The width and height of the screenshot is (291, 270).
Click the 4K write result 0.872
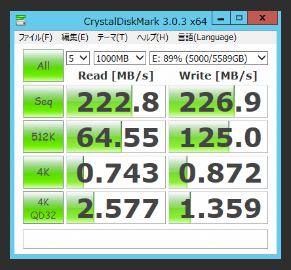click(x=218, y=172)
